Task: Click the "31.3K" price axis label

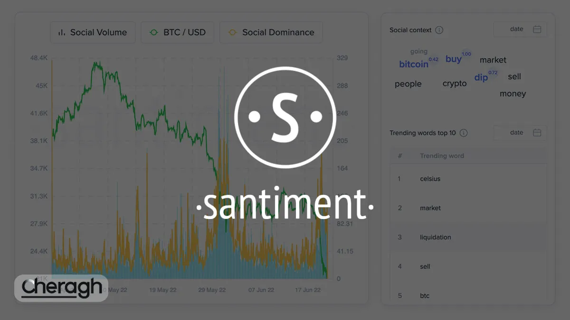Action: tap(38, 196)
